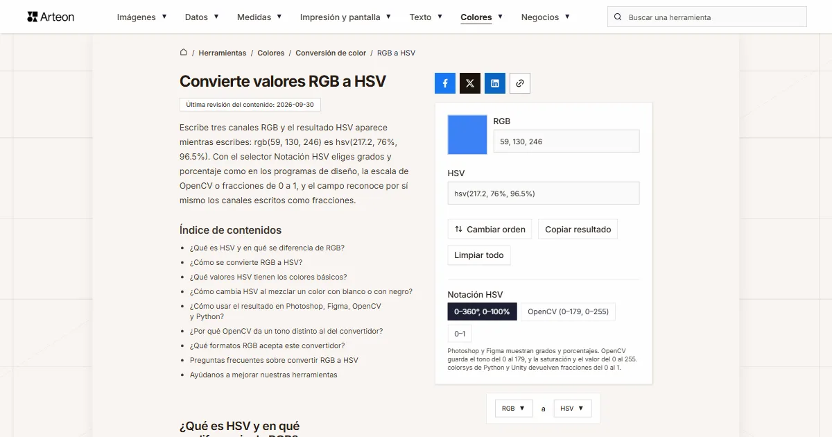Click the Notación HSV label
Image resolution: width=832 pixels, height=437 pixels.
(x=475, y=295)
